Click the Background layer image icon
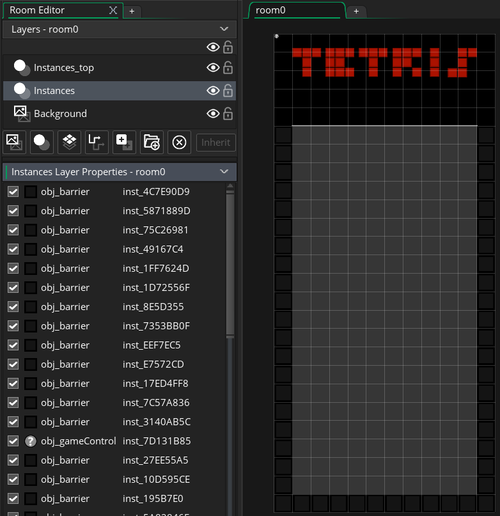This screenshot has width=500, height=516. tap(22, 114)
